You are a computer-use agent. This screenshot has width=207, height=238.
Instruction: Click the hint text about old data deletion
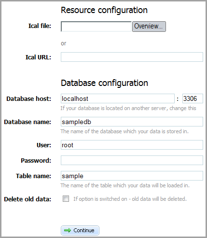(x=130, y=199)
